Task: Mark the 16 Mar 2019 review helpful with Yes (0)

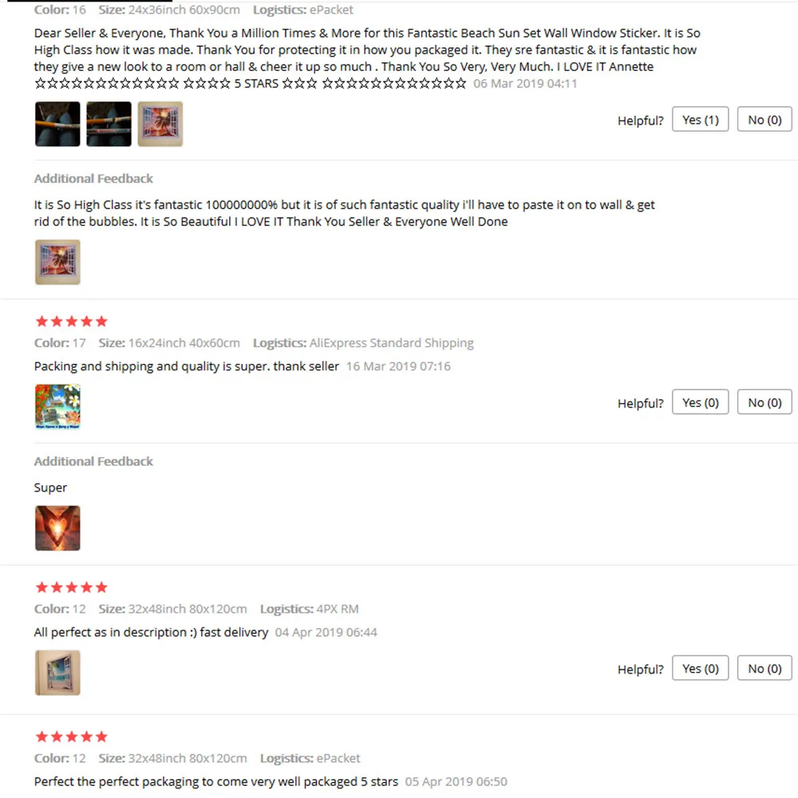Action: click(701, 402)
